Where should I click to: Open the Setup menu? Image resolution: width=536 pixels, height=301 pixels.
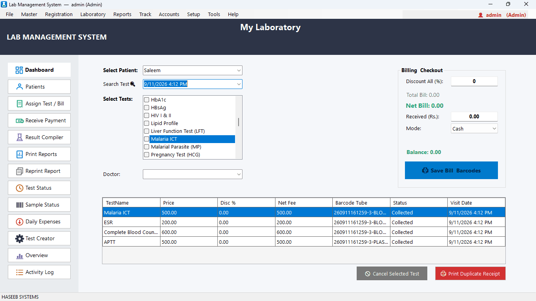pos(193,15)
